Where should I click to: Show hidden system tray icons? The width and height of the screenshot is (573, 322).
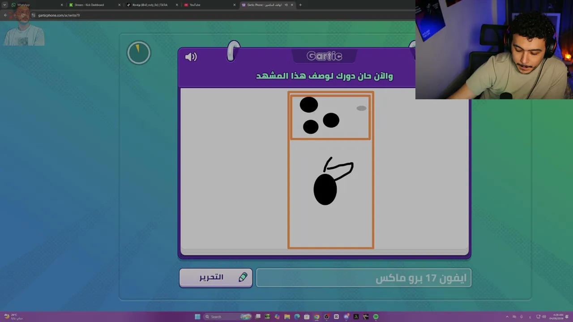click(x=507, y=317)
